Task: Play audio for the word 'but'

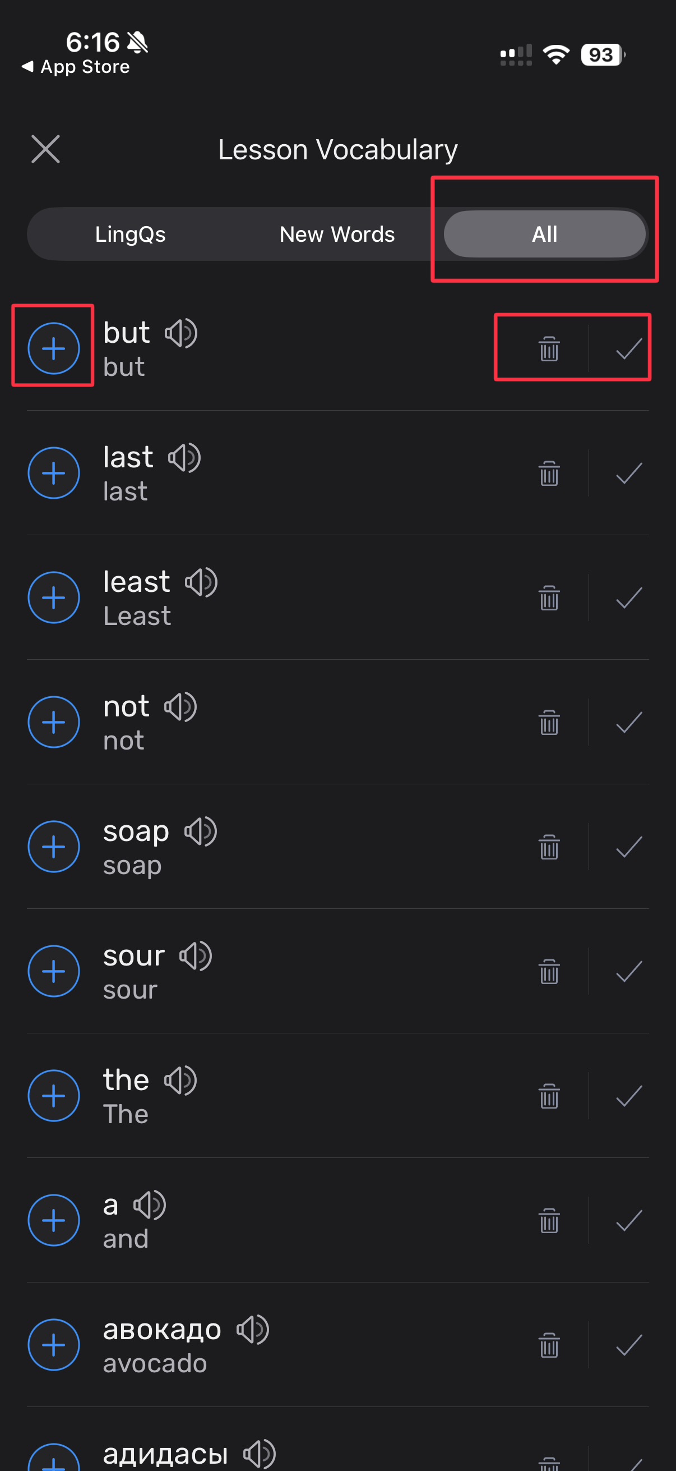Action: [181, 333]
